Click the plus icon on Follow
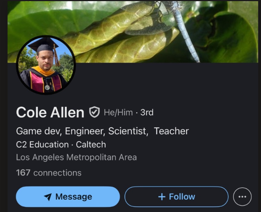This screenshot has width=261, height=212. click(162, 197)
